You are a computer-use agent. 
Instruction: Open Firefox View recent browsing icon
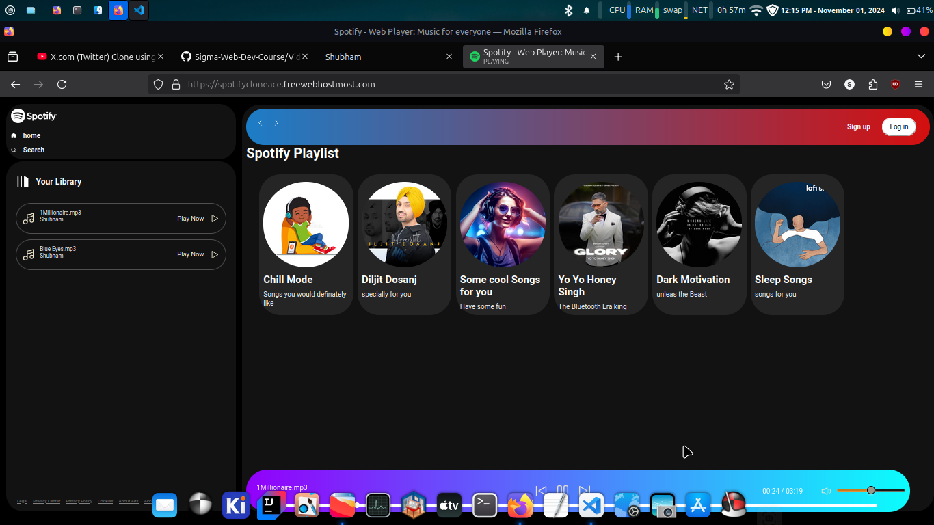(x=13, y=57)
